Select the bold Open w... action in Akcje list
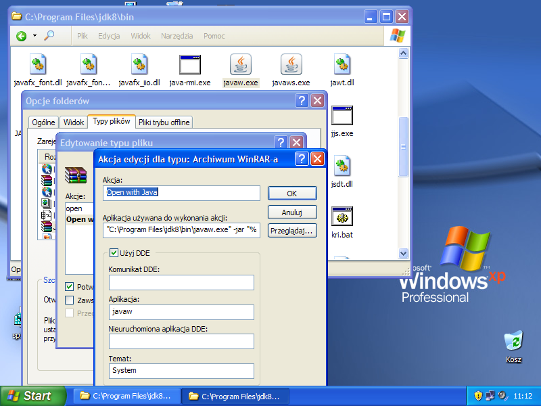The width and height of the screenshot is (541, 406). (x=80, y=219)
